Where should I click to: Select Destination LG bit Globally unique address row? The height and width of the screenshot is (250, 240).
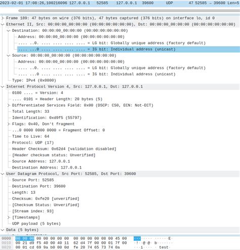coord(112,43)
